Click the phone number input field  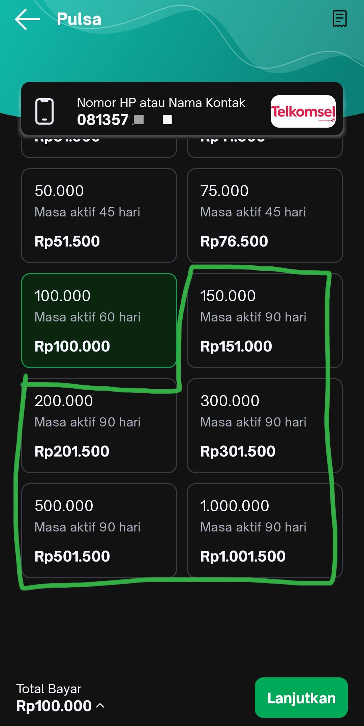(162, 111)
